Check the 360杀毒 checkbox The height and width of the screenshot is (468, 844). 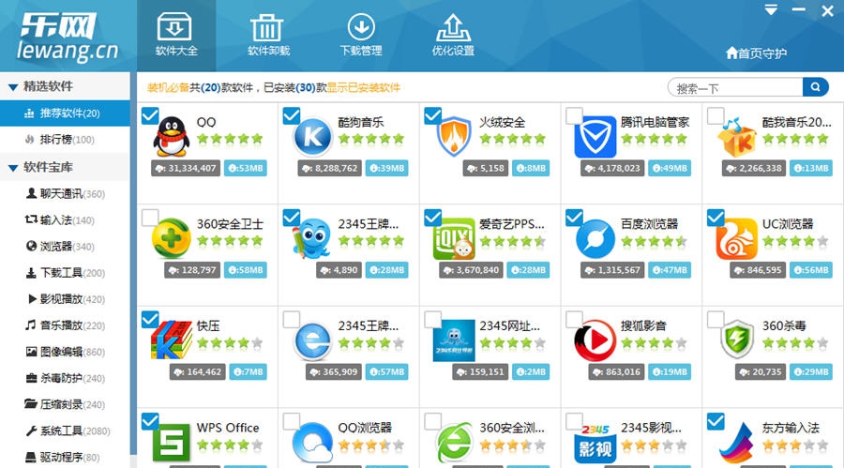point(716,320)
